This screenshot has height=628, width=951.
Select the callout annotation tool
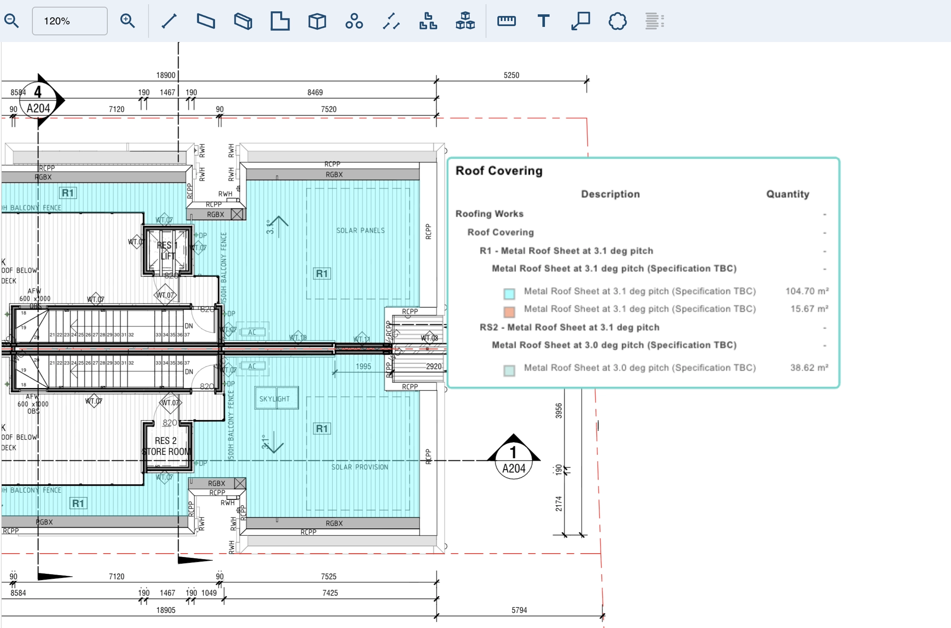[581, 21]
